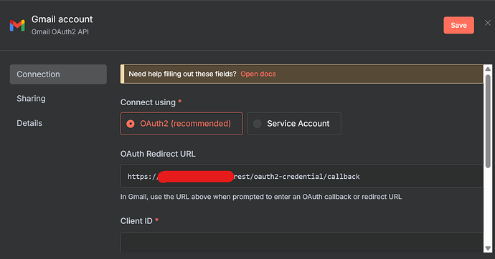The width and height of the screenshot is (495, 259).
Task: Click scrollbar up arrow
Action: point(488,69)
